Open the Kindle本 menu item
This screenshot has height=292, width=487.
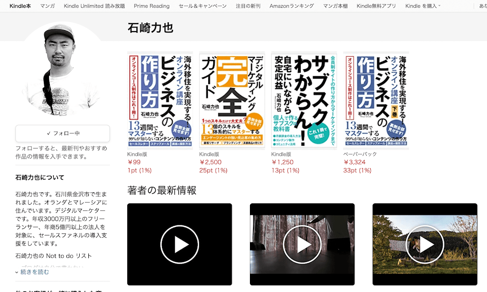pos(20,6)
